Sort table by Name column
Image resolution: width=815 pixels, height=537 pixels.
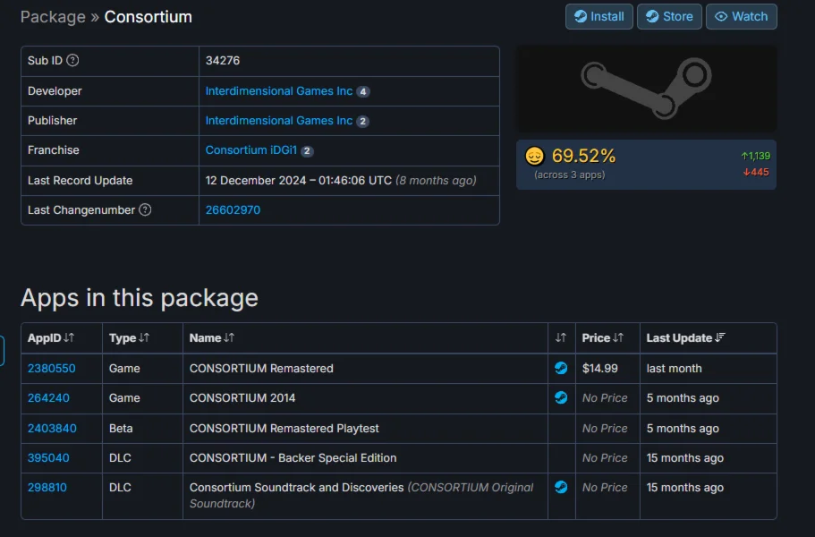[x=211, y=337]
